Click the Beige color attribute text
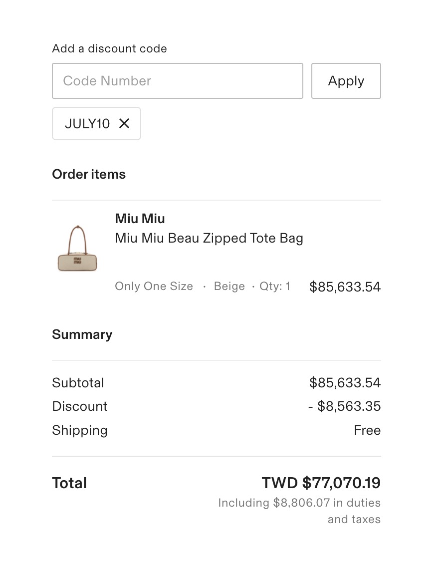The height and width of the screenshot is (583, 447). (229, 286)
